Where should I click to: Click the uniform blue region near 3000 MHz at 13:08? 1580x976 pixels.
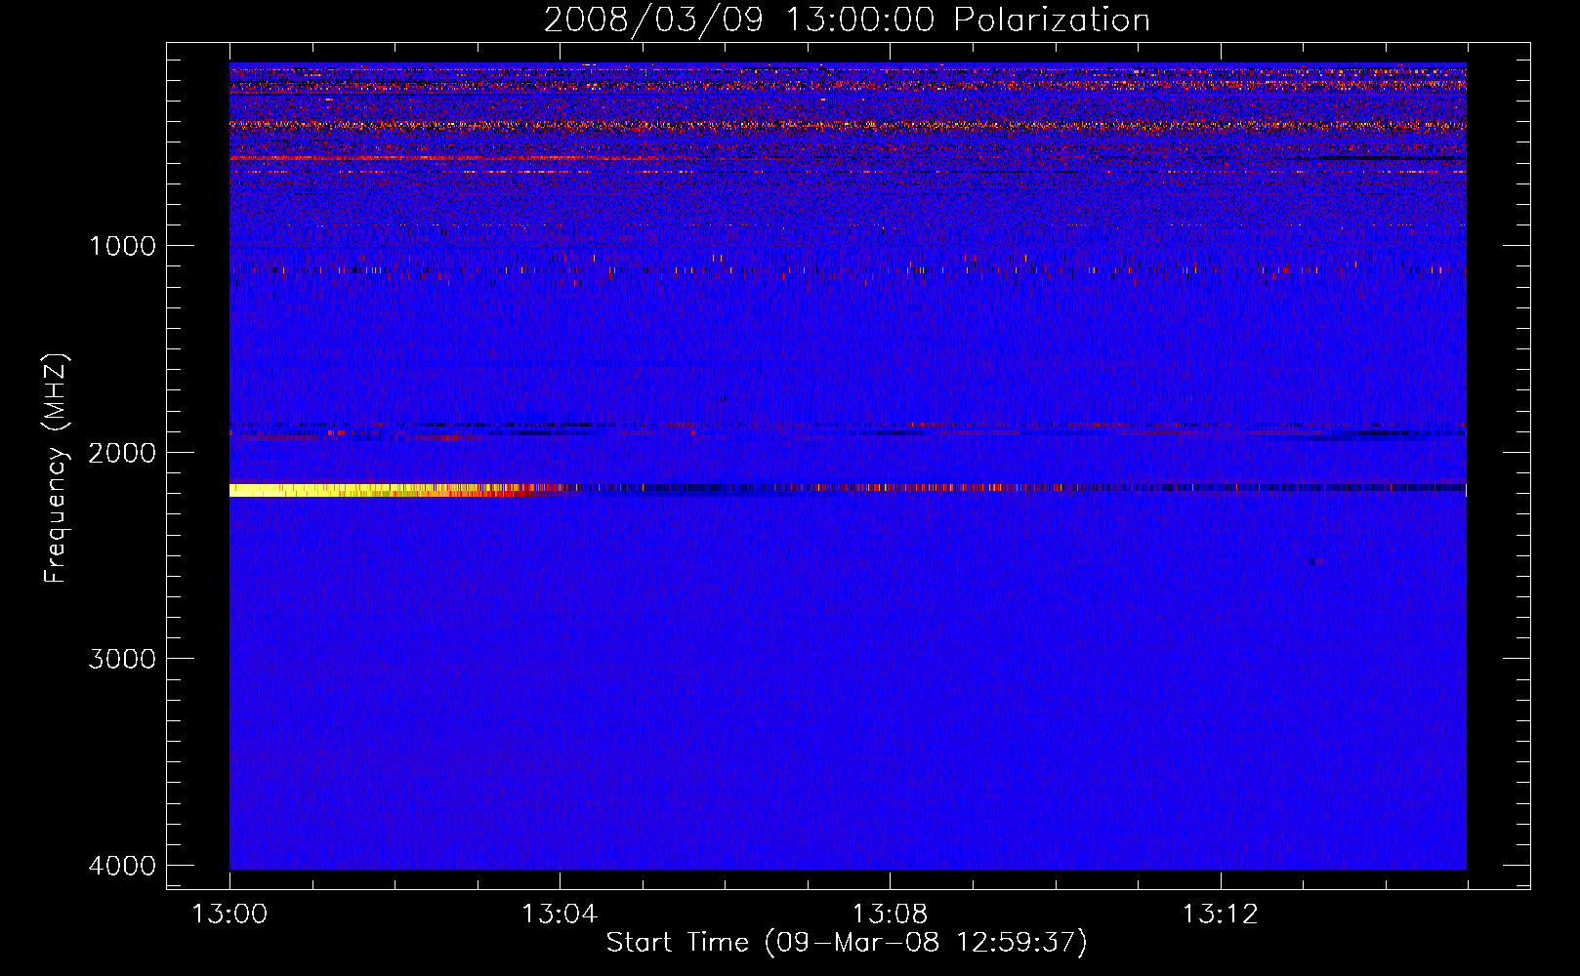point(890,659)
